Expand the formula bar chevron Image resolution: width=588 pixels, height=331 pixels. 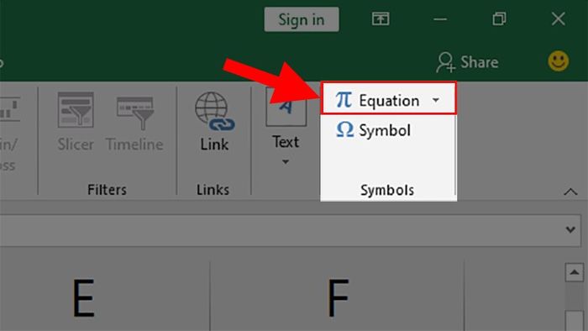(x=570, y=229)
